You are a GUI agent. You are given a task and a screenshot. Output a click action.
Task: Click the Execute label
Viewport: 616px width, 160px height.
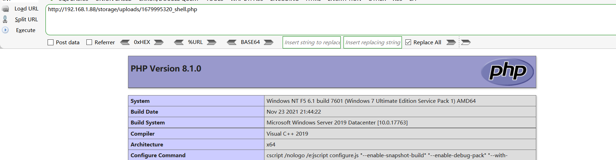tap(26, 30)
